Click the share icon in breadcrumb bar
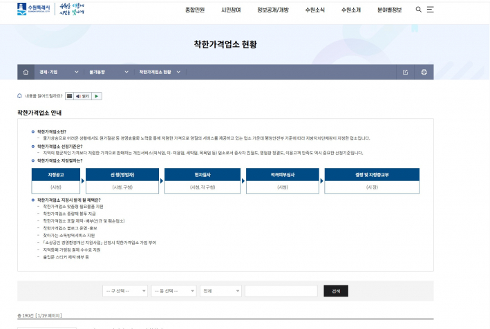The height and width of the screenshot is (329, 490). pyautogui.click(x=405, y=72)
